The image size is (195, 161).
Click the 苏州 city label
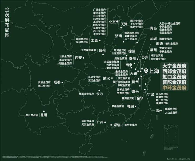click(145, 57)
